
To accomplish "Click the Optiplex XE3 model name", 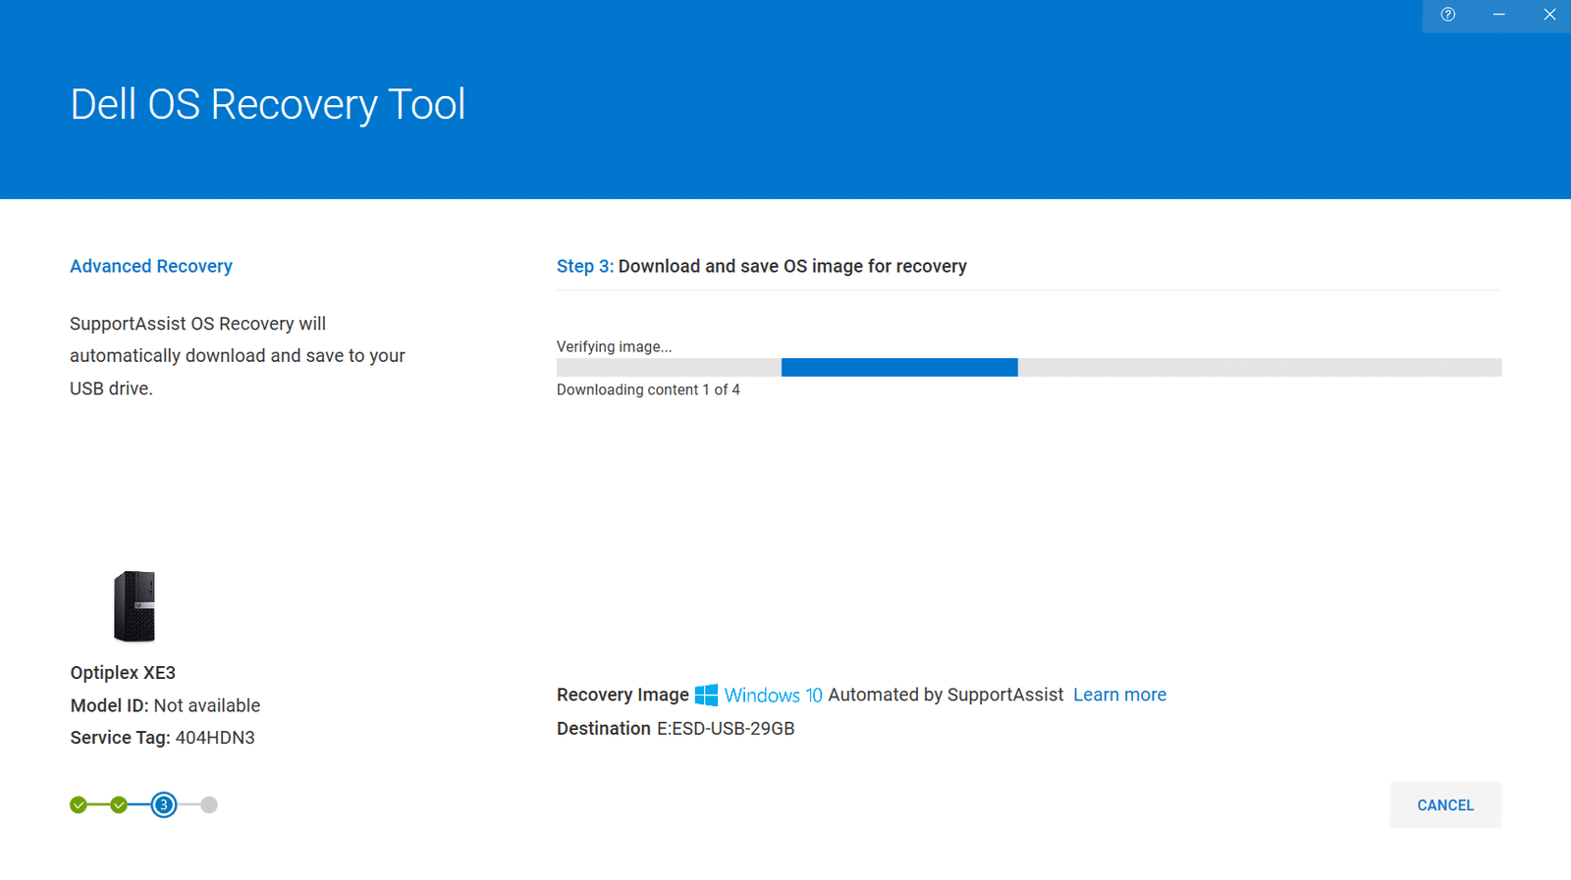I will (123, 673).
